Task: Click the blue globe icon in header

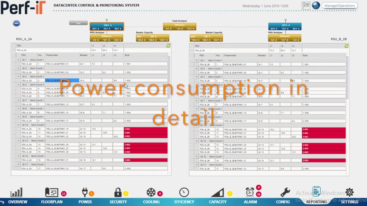Action: tap(316, 5)
